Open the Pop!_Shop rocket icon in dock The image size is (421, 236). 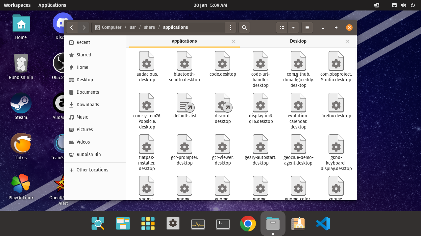tap(298, 224)
